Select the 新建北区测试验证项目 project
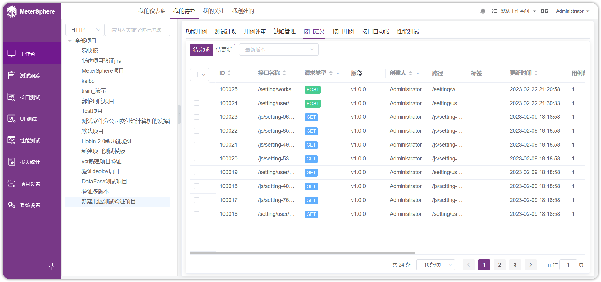The image size is (601, 282). (x=118, y=202)
